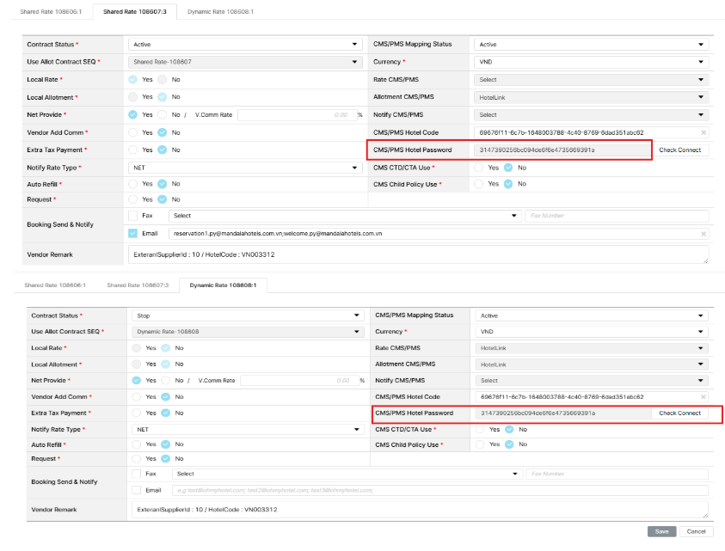This screenshot has width=725, height=551.
Task: Select CMS CTD/CTA Use Yes in Shared Rate form
Action: (479, 168)
